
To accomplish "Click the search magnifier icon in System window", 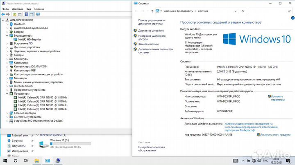I will tap(289, 11).
